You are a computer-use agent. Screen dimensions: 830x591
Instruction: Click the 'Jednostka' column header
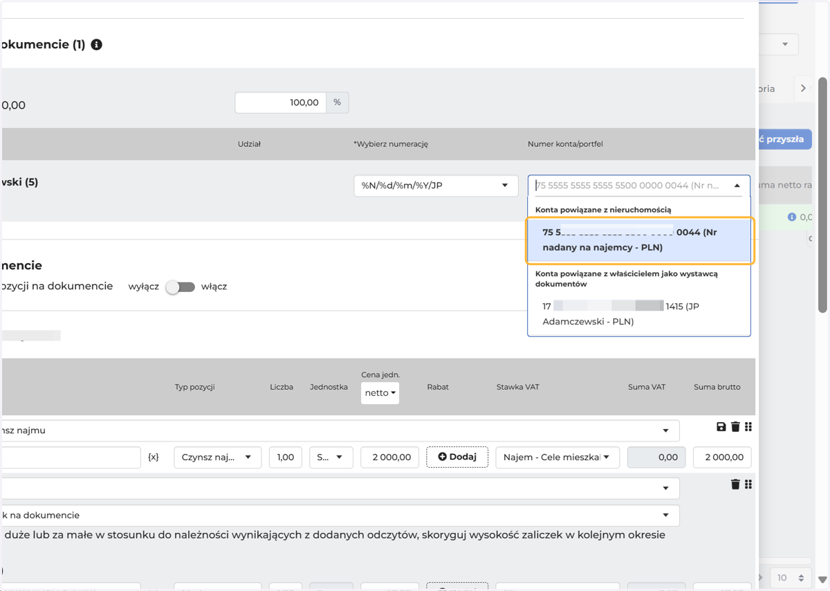pos(329,387)
